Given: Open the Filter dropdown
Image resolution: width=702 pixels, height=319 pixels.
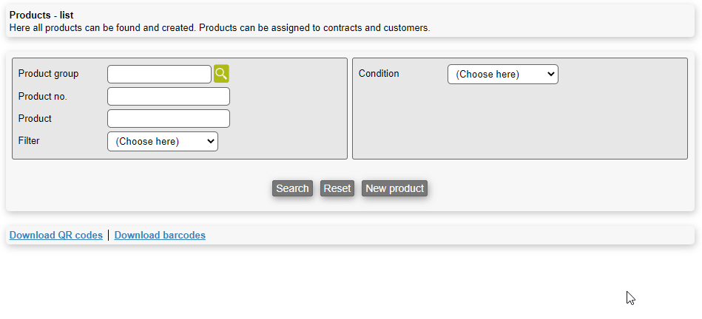Looking at the screenshot, I should pyautogui.click(x=163, y=141).
